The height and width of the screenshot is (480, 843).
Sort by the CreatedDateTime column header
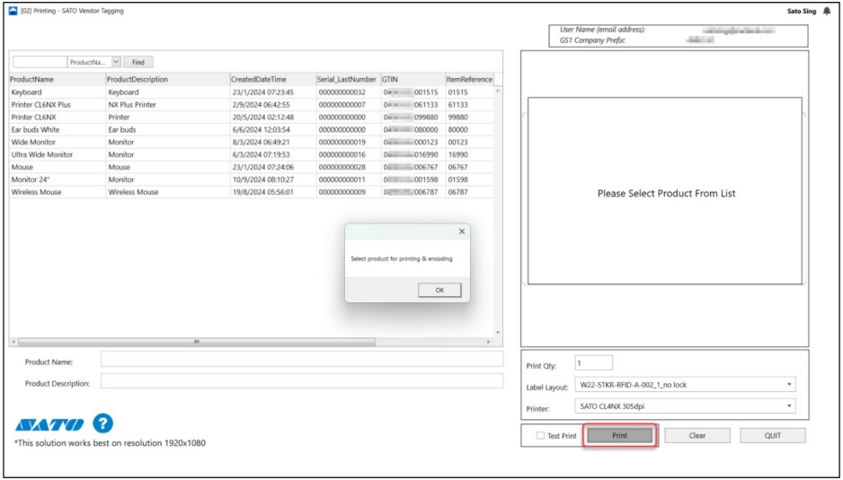coord(261,79)
